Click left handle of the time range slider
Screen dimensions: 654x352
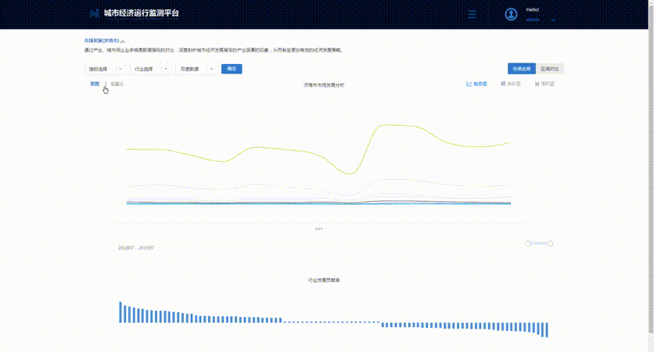coord(527,243)
